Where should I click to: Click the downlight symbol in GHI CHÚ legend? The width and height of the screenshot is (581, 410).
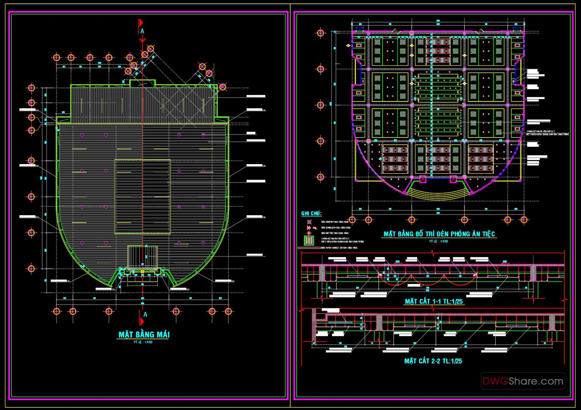[x=309, y=228]
